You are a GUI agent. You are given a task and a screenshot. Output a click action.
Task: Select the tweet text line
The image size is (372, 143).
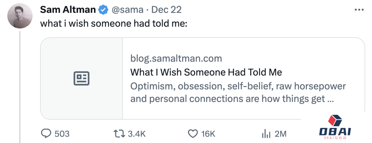114,24
